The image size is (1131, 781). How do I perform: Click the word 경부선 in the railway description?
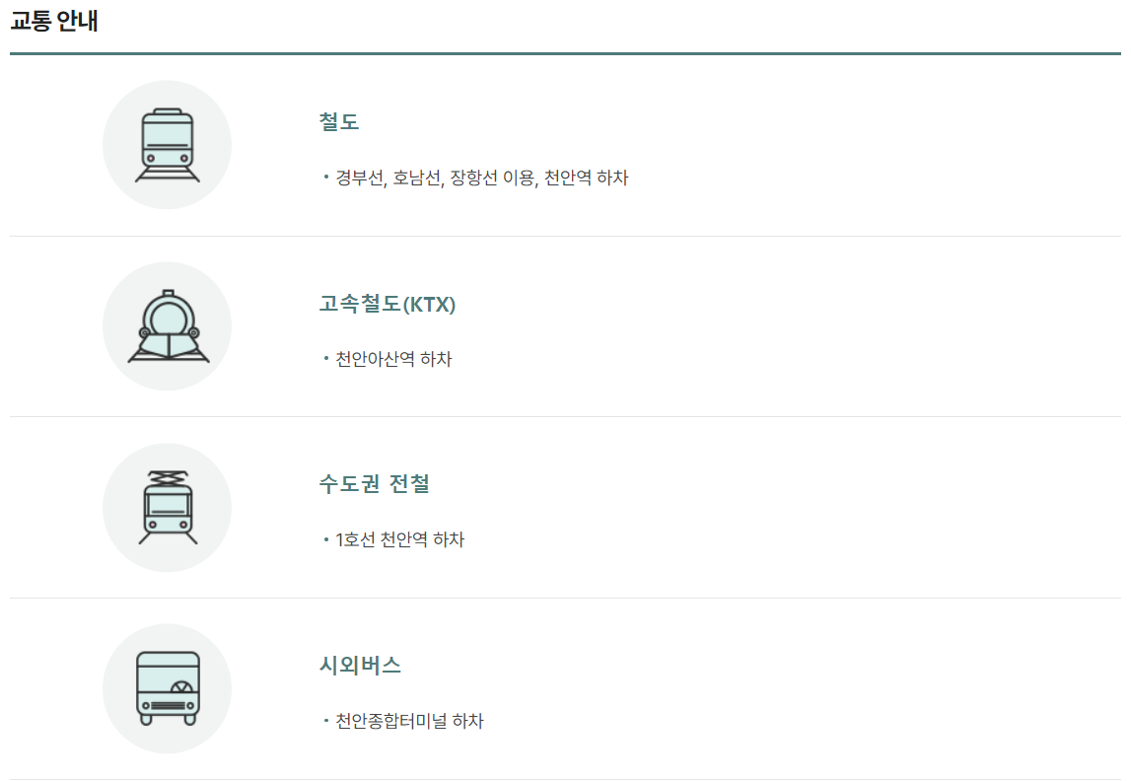pyautogui.click(x=361, y=178)
